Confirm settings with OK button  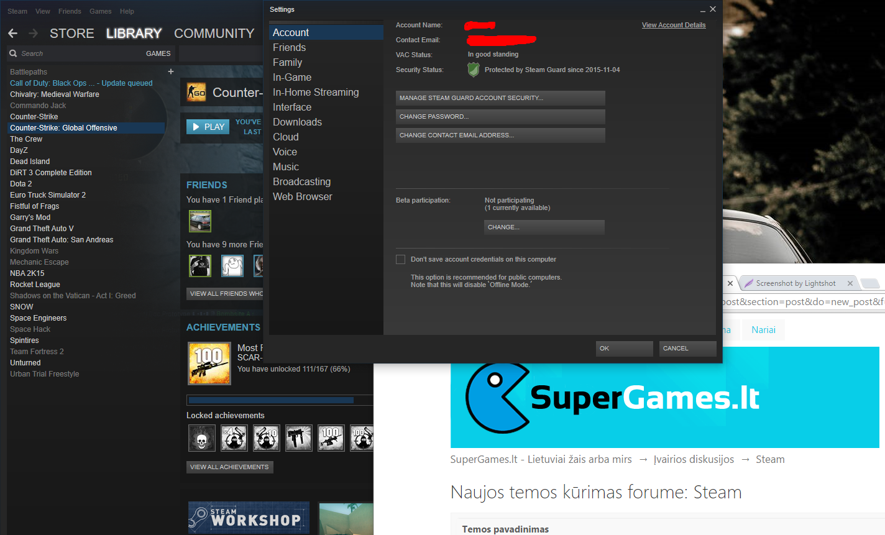pos(625,349)
